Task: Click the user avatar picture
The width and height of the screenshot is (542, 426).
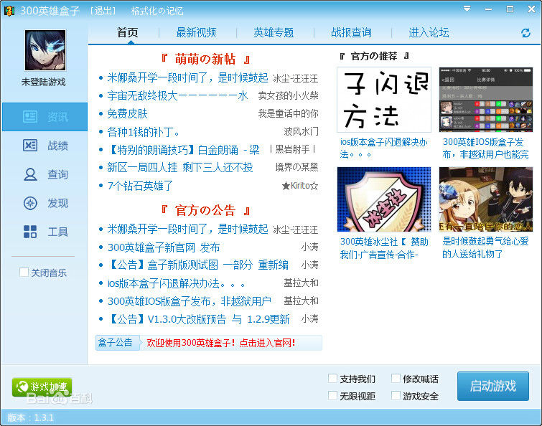Action: [x=45, y=50]
